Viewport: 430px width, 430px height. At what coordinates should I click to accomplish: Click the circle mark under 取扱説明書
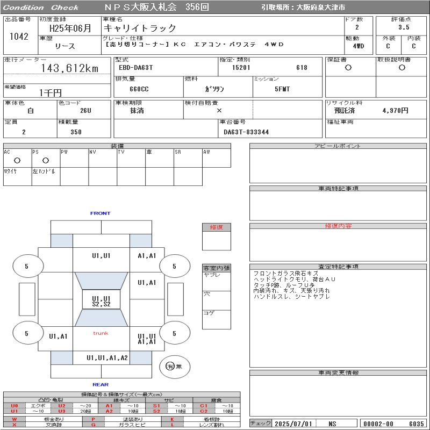coord(402,68)
